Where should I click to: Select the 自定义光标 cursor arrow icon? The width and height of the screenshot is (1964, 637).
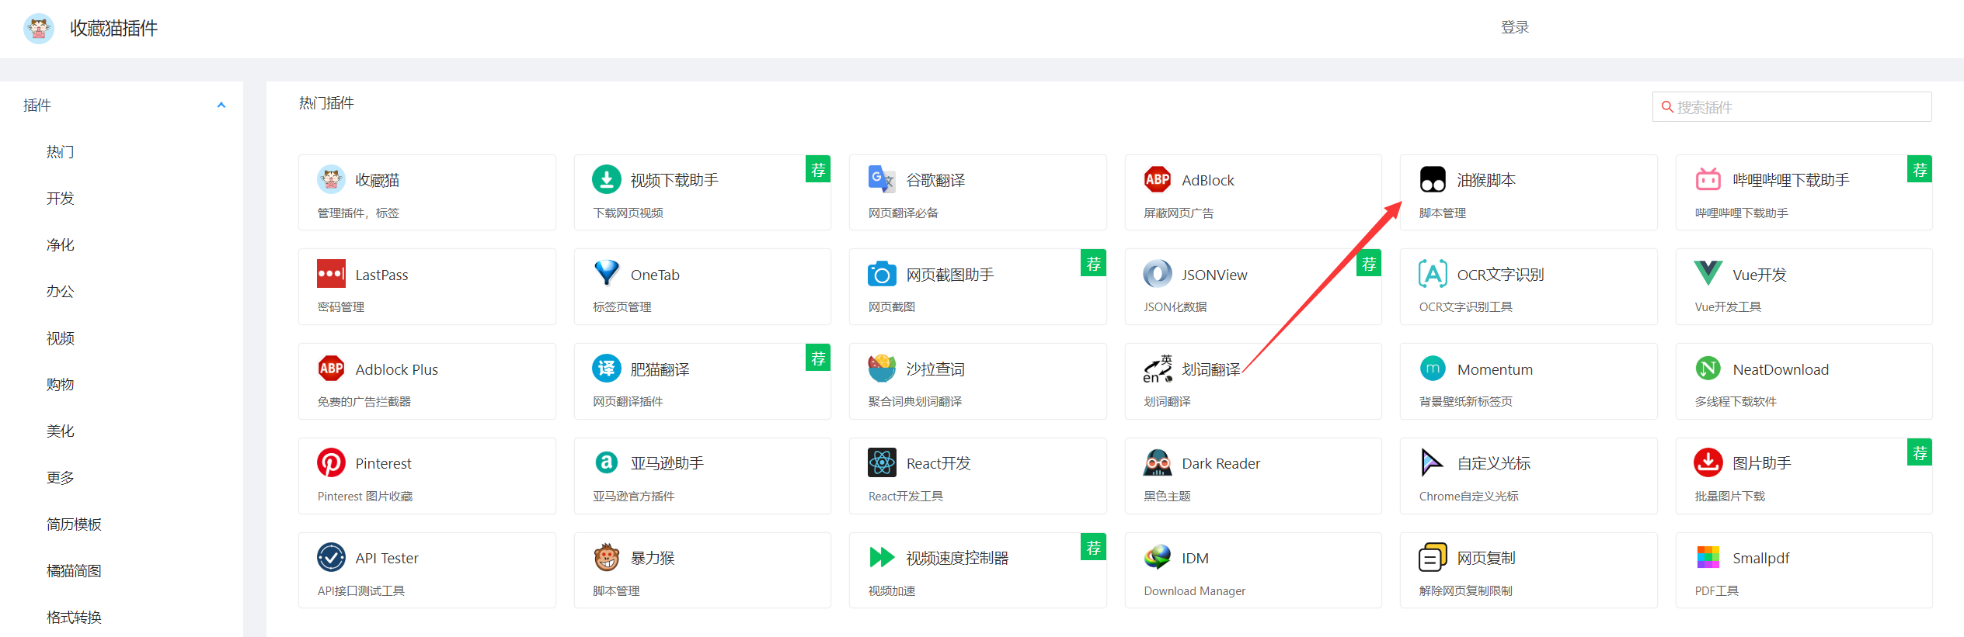pyautogui.click(x=1432, y=463)
